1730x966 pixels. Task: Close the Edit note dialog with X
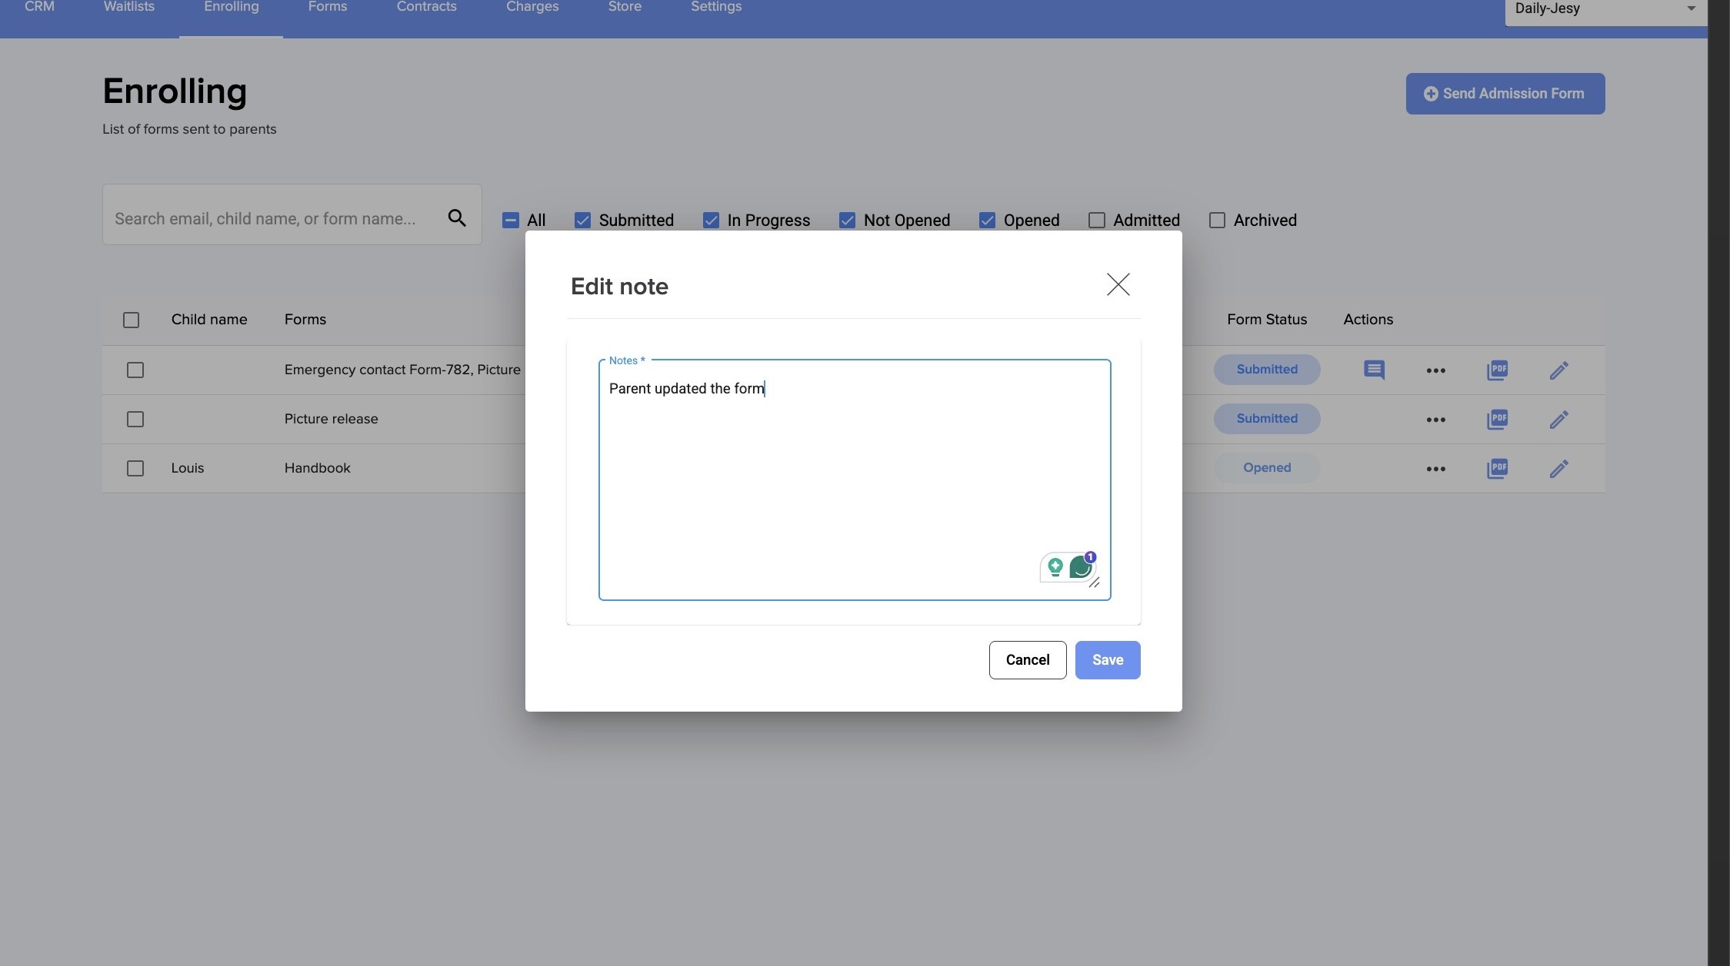[1118, 284]
